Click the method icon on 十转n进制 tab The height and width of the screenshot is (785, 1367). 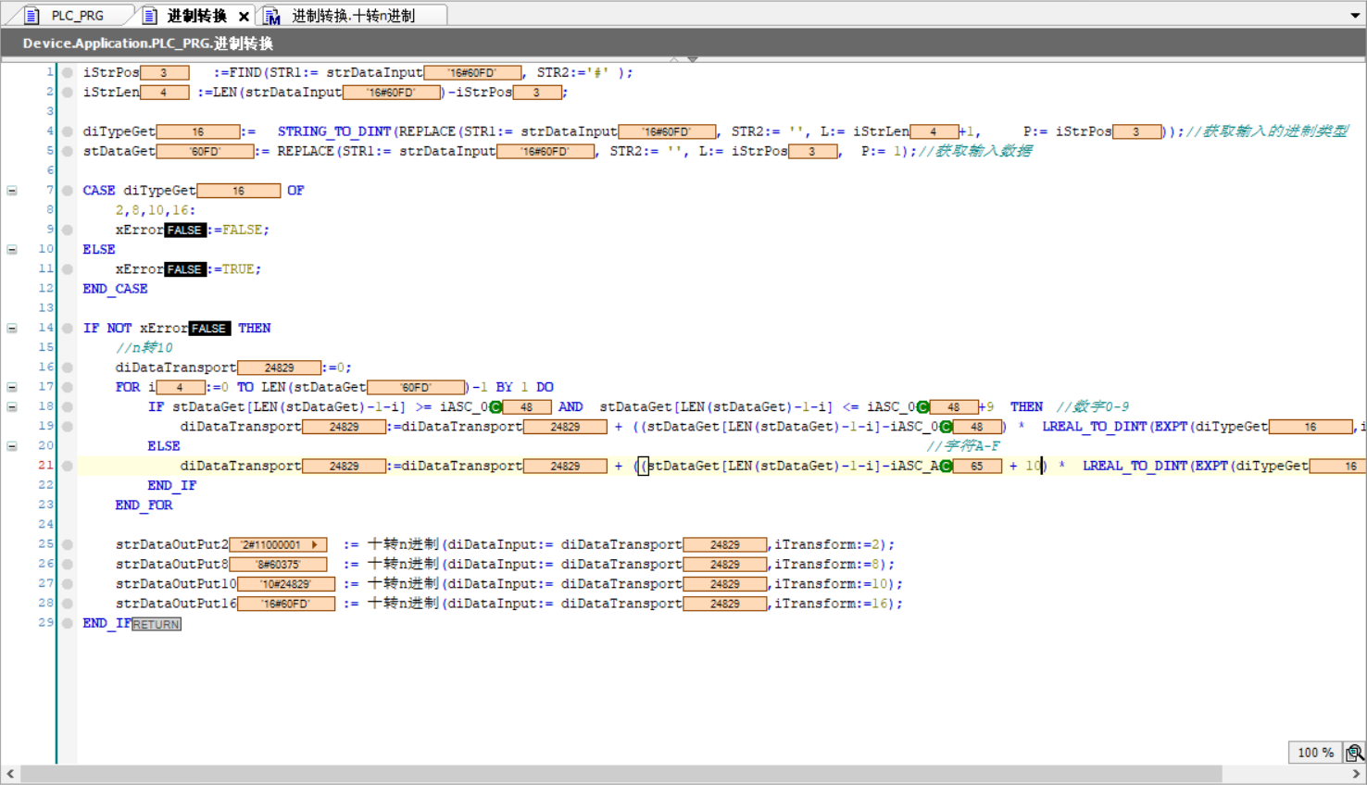coord(271,16)
